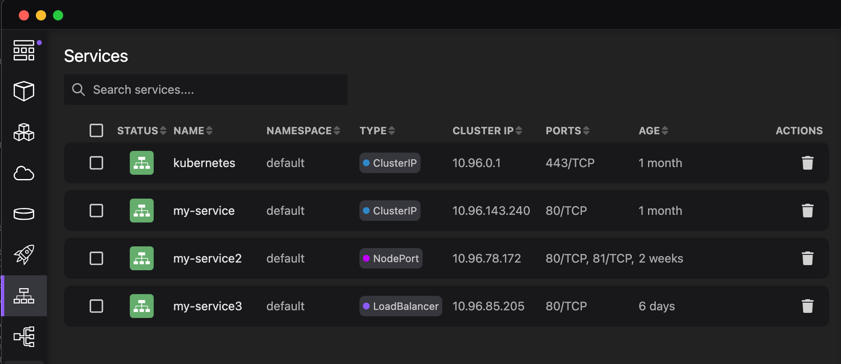841x364 pixels.
Task: Delete my-service3 using its trash icon
Action: pos(807,306)
